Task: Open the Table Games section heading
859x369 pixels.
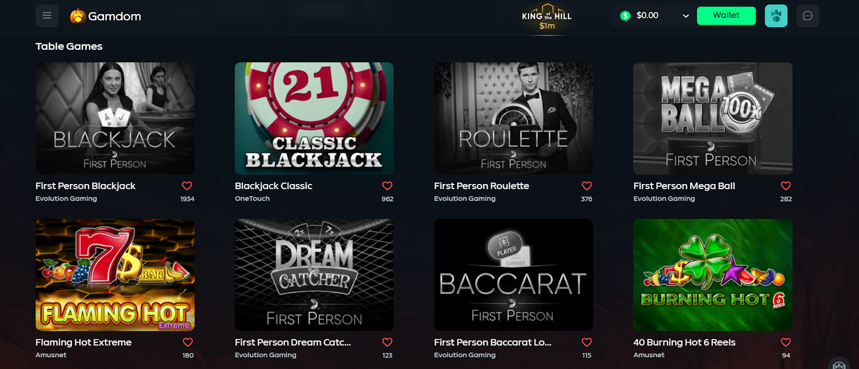Action: [69, 46]
